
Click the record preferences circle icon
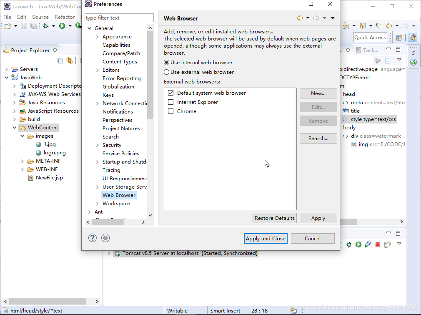coord(105,238)
